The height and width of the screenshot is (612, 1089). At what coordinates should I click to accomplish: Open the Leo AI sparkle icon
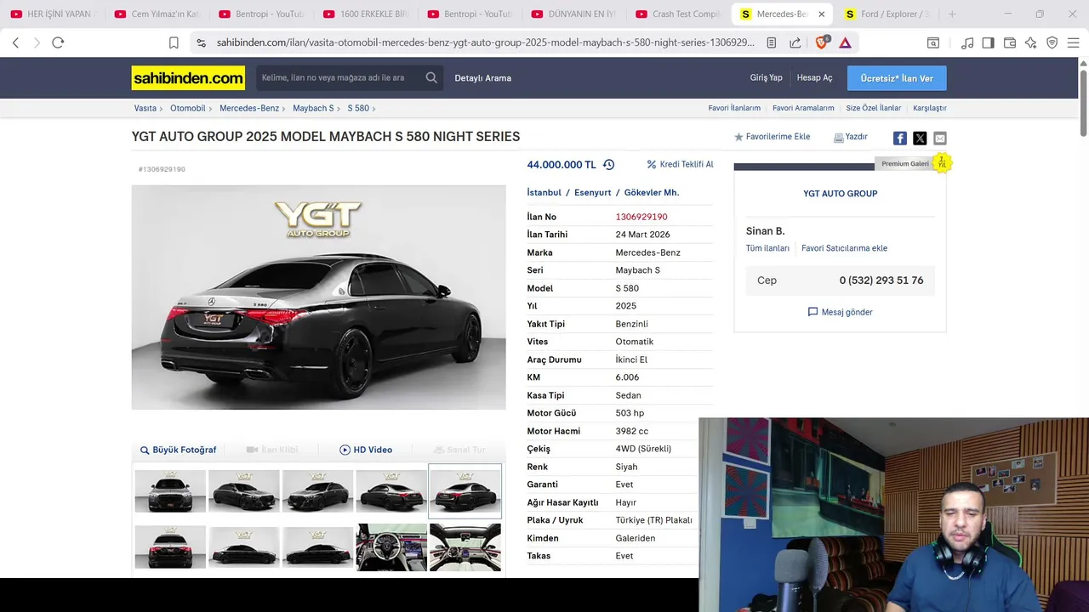pyautogui.click(x=1031, y=42)
